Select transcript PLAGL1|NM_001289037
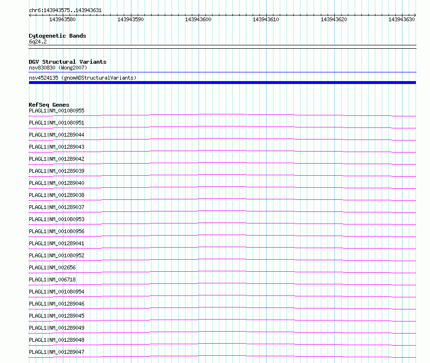Screen dimensions: 430x363 click(57, 207)
